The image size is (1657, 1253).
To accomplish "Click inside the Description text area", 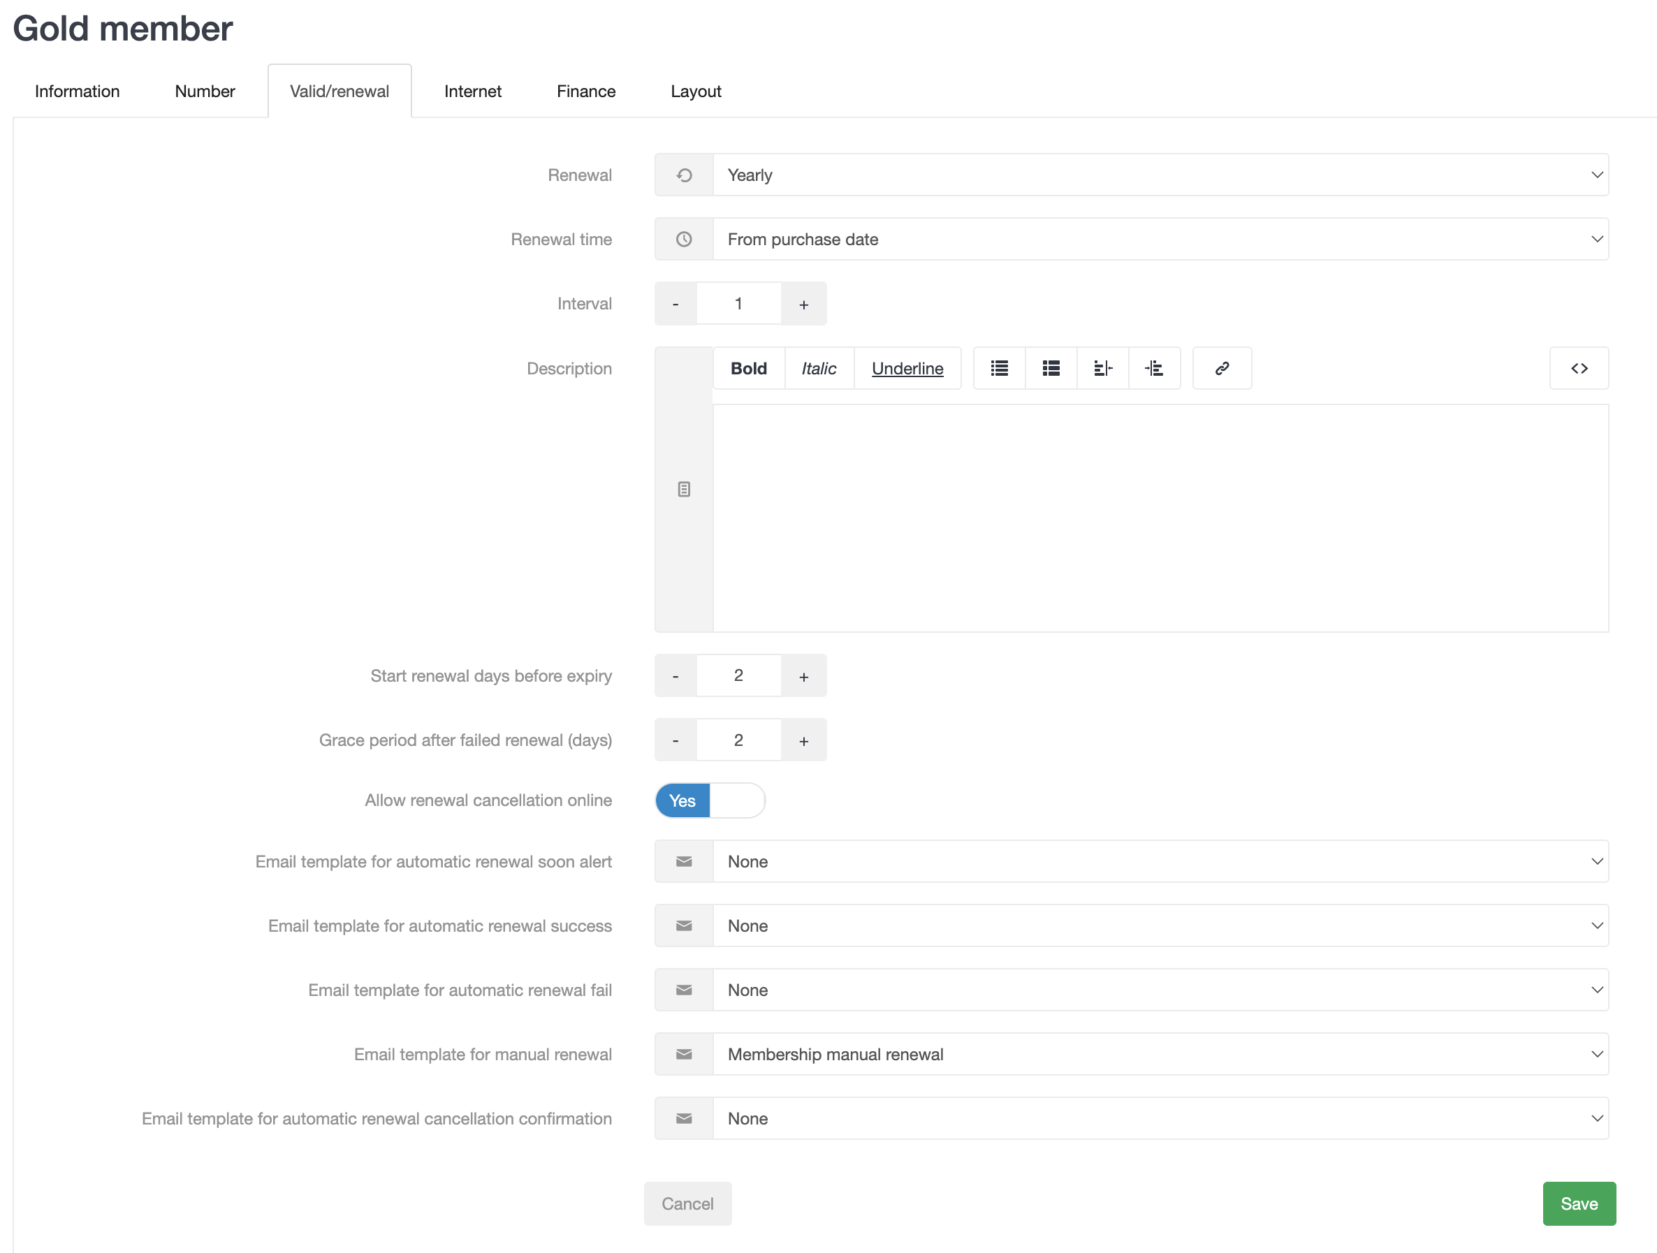I will pyautogui.click(x=1159, y=517).
